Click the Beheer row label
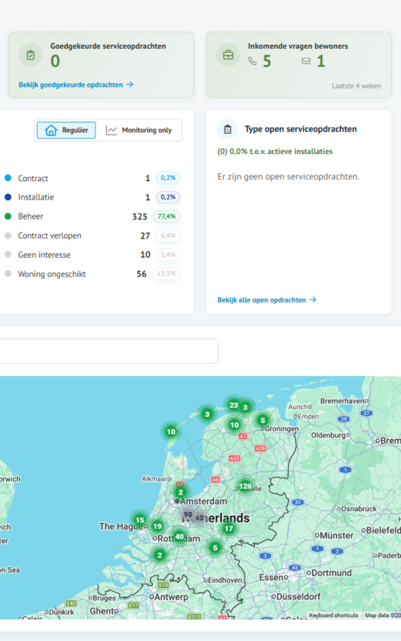Image resolution: width=401 pixels, height=641 pixels. 30,216
